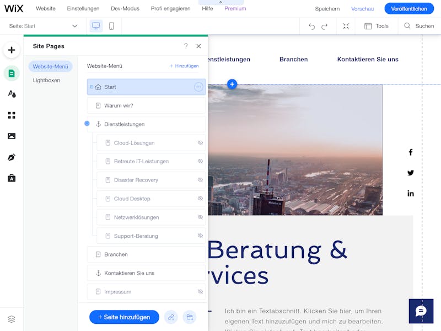Open the Layers icon at bottom left
441x331 pixels.
pyautogui.click(x=12, y=319)
